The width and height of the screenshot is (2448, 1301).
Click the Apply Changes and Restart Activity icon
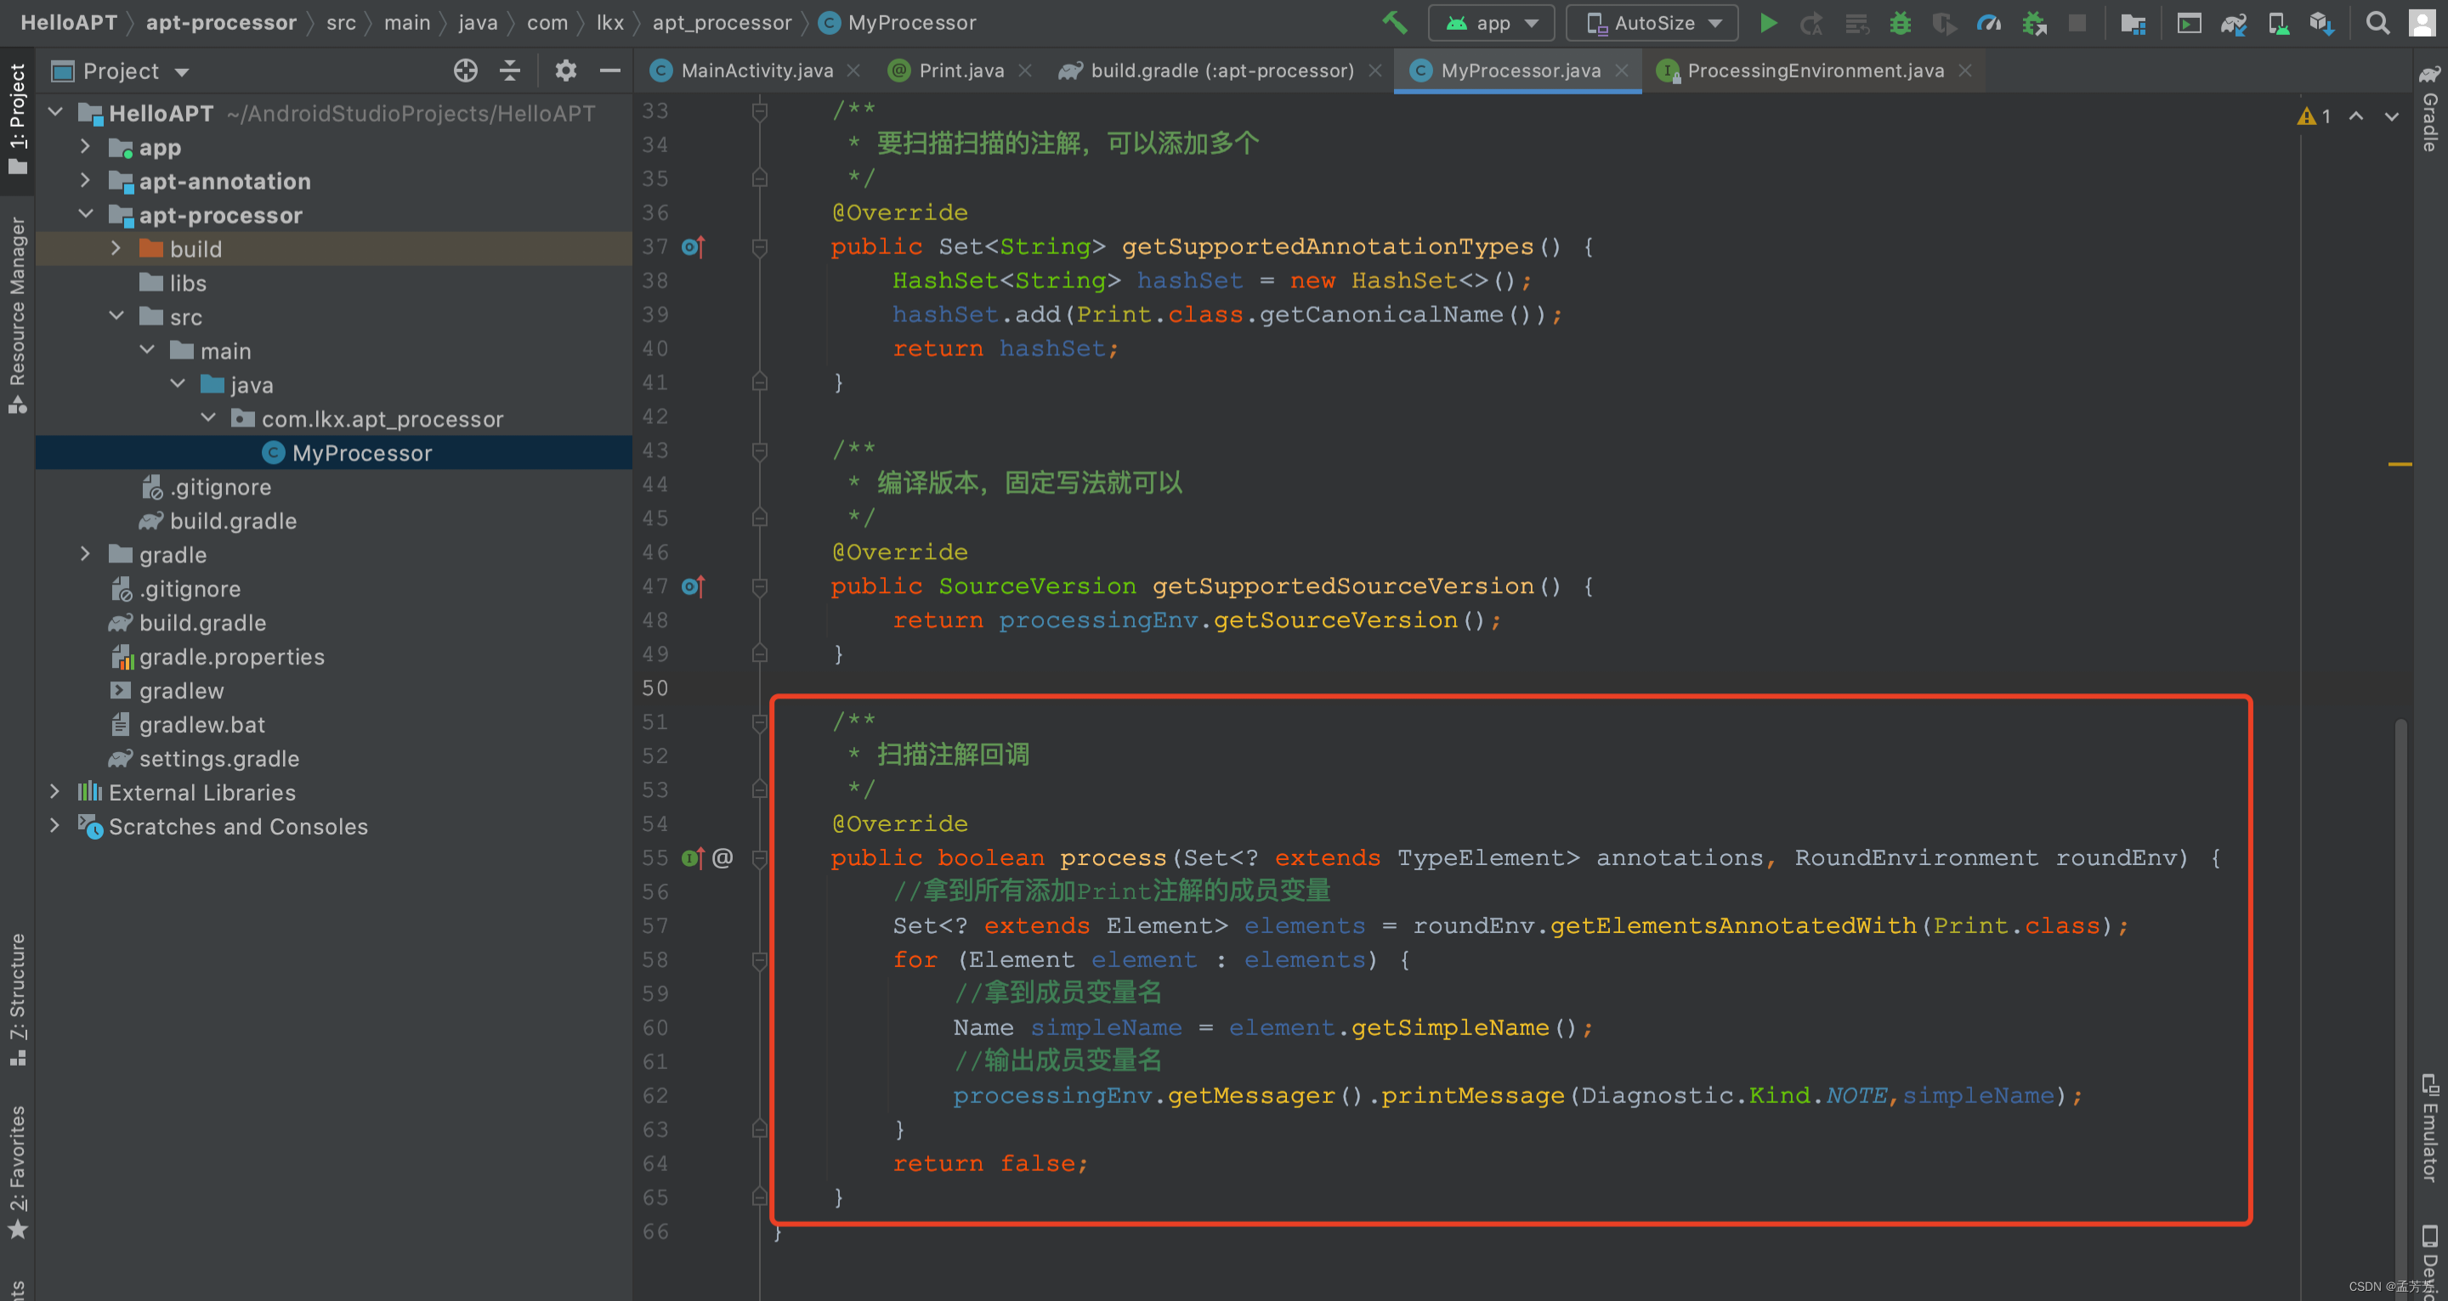coord(1811,23)
